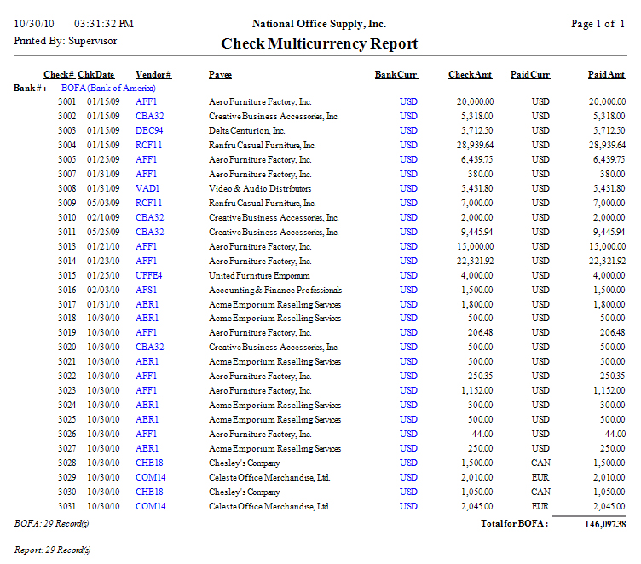Open vendor RCF11 on check 3004 row
The image size is (641, 564).
pos(149,145)
